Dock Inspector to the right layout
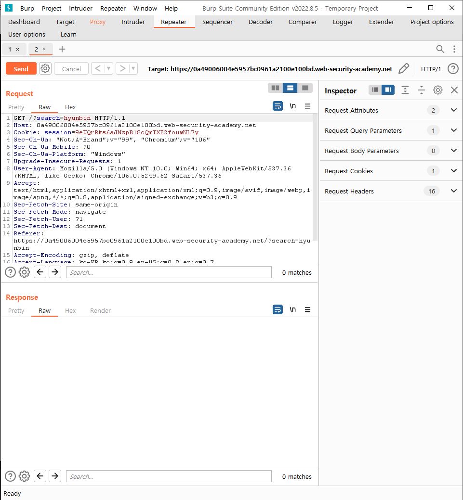Screen dimensions: 463x500 (x=388, y=90)
